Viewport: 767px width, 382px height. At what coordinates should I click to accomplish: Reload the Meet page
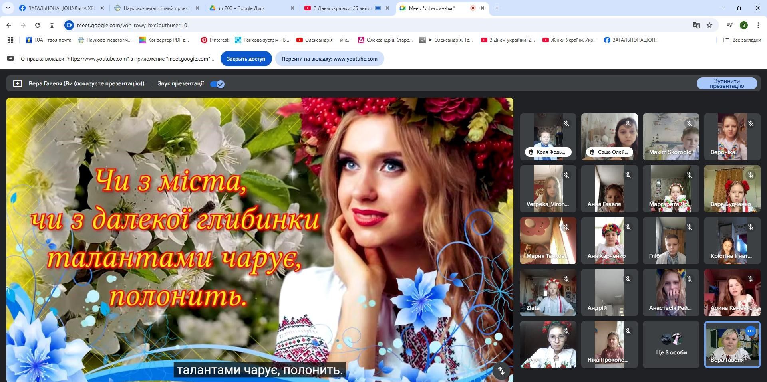[x=38, y=25]
